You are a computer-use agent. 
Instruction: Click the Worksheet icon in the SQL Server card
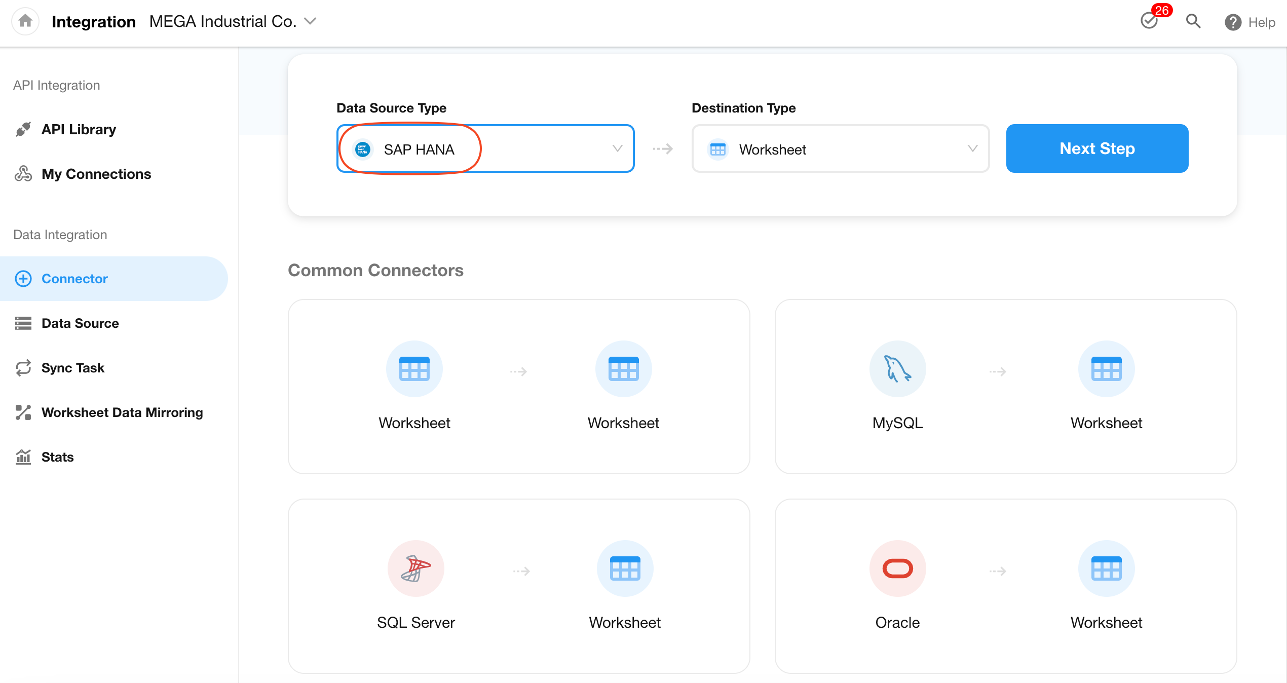[625, 568]
